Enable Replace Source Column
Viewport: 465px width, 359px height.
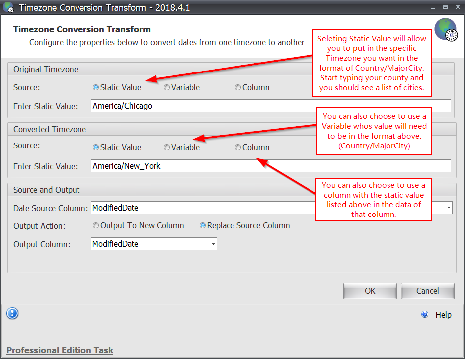click(202, 225)
